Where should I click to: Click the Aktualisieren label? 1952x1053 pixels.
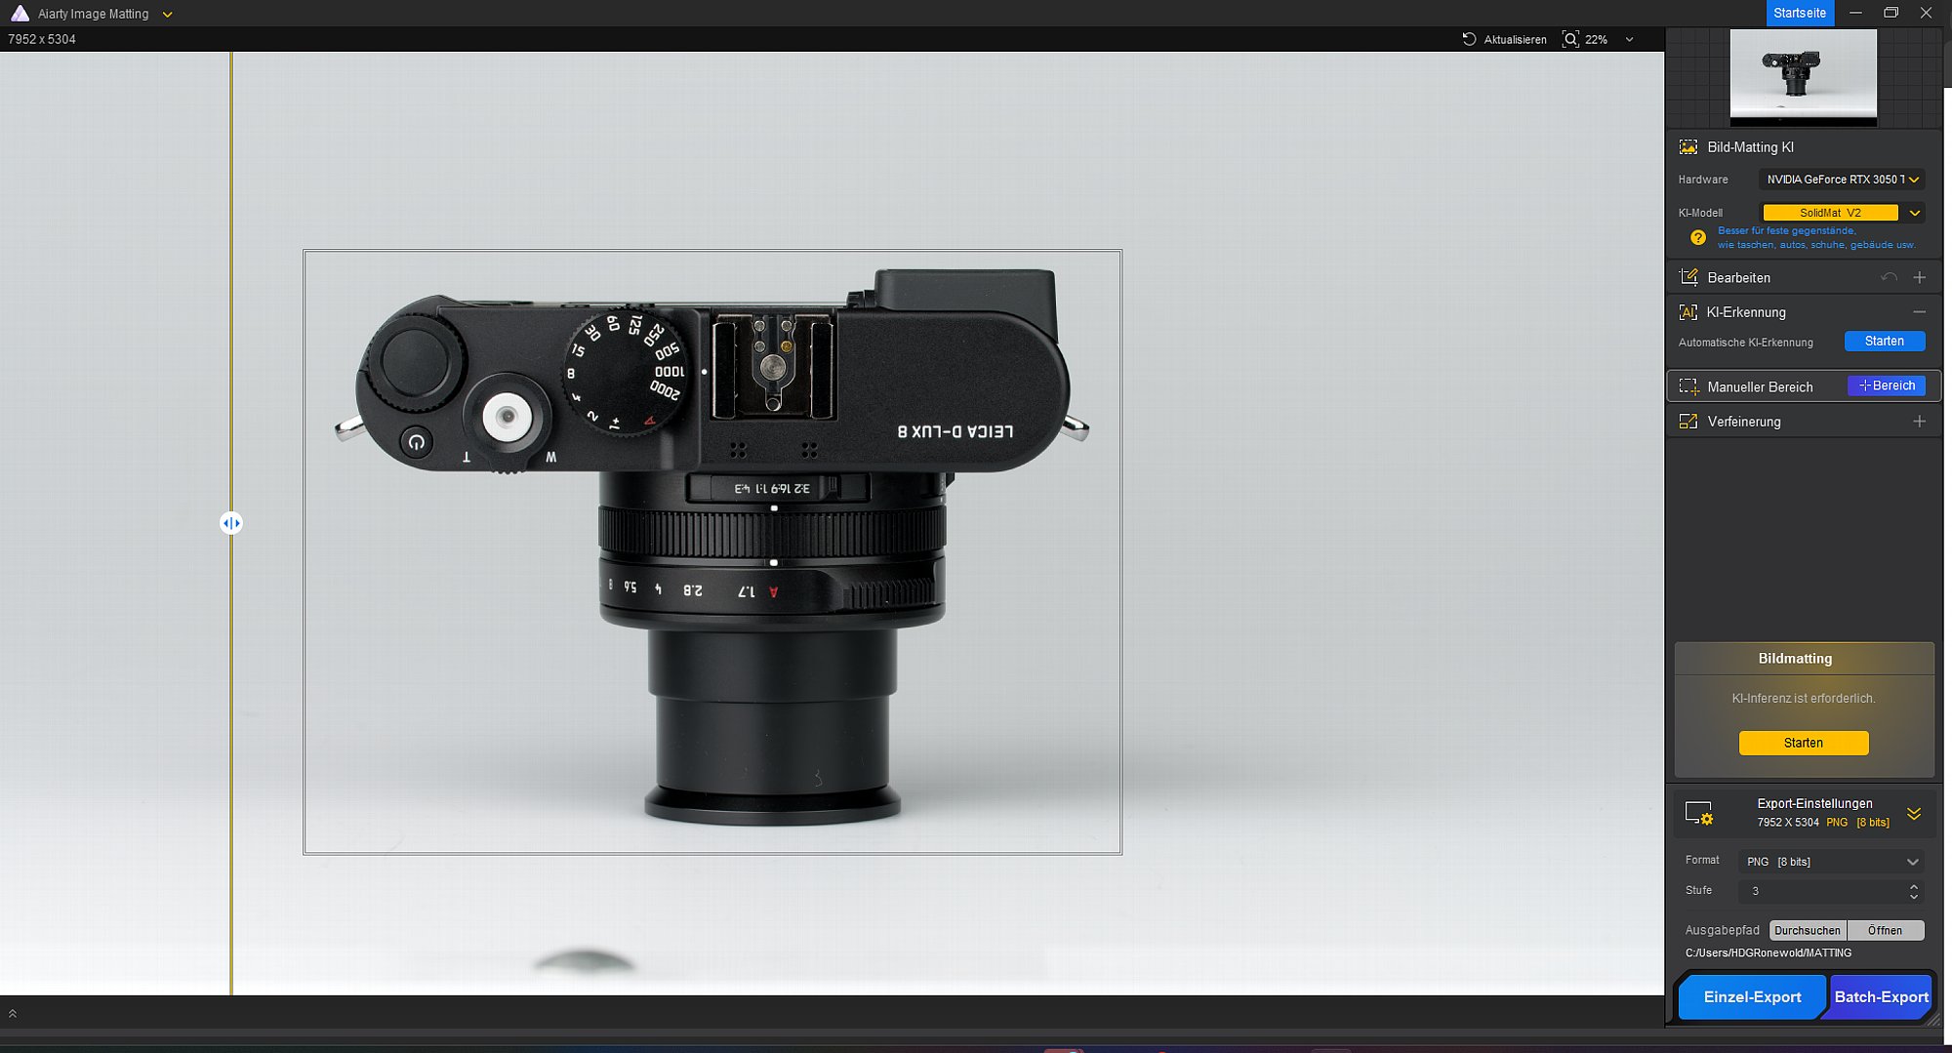1515,40
